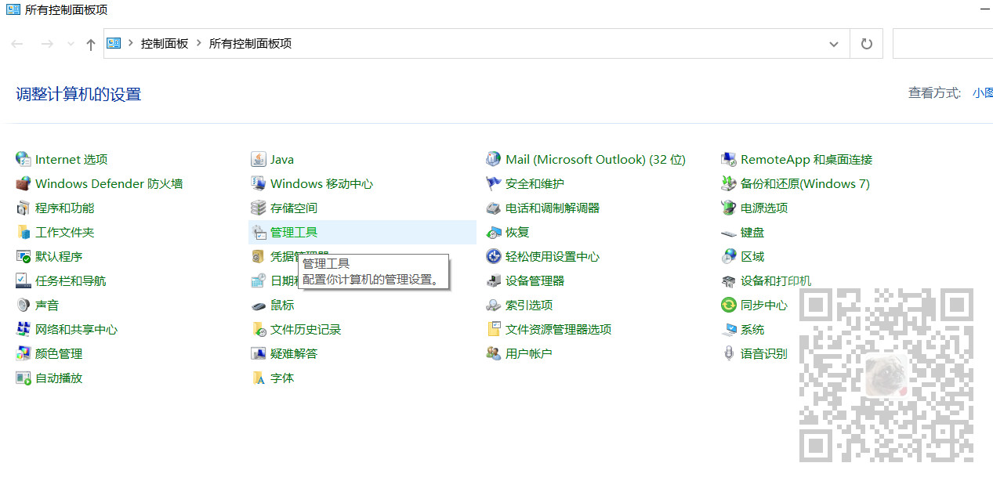Expand chevron after 控制面板 breadcrumb

199,44
